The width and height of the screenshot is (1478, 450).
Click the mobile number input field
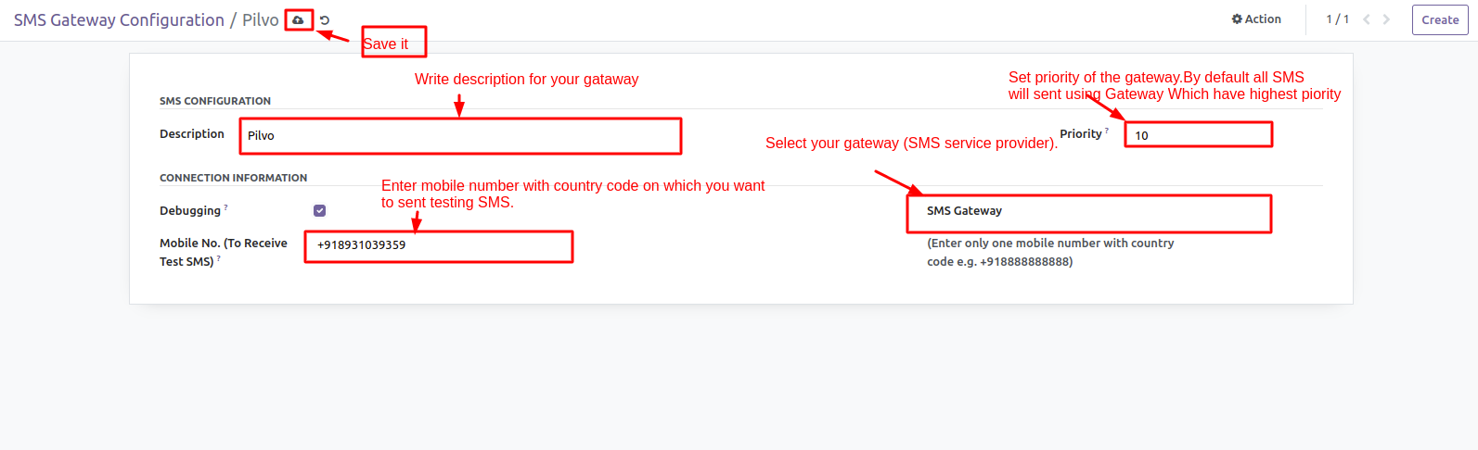coord(438,245)
